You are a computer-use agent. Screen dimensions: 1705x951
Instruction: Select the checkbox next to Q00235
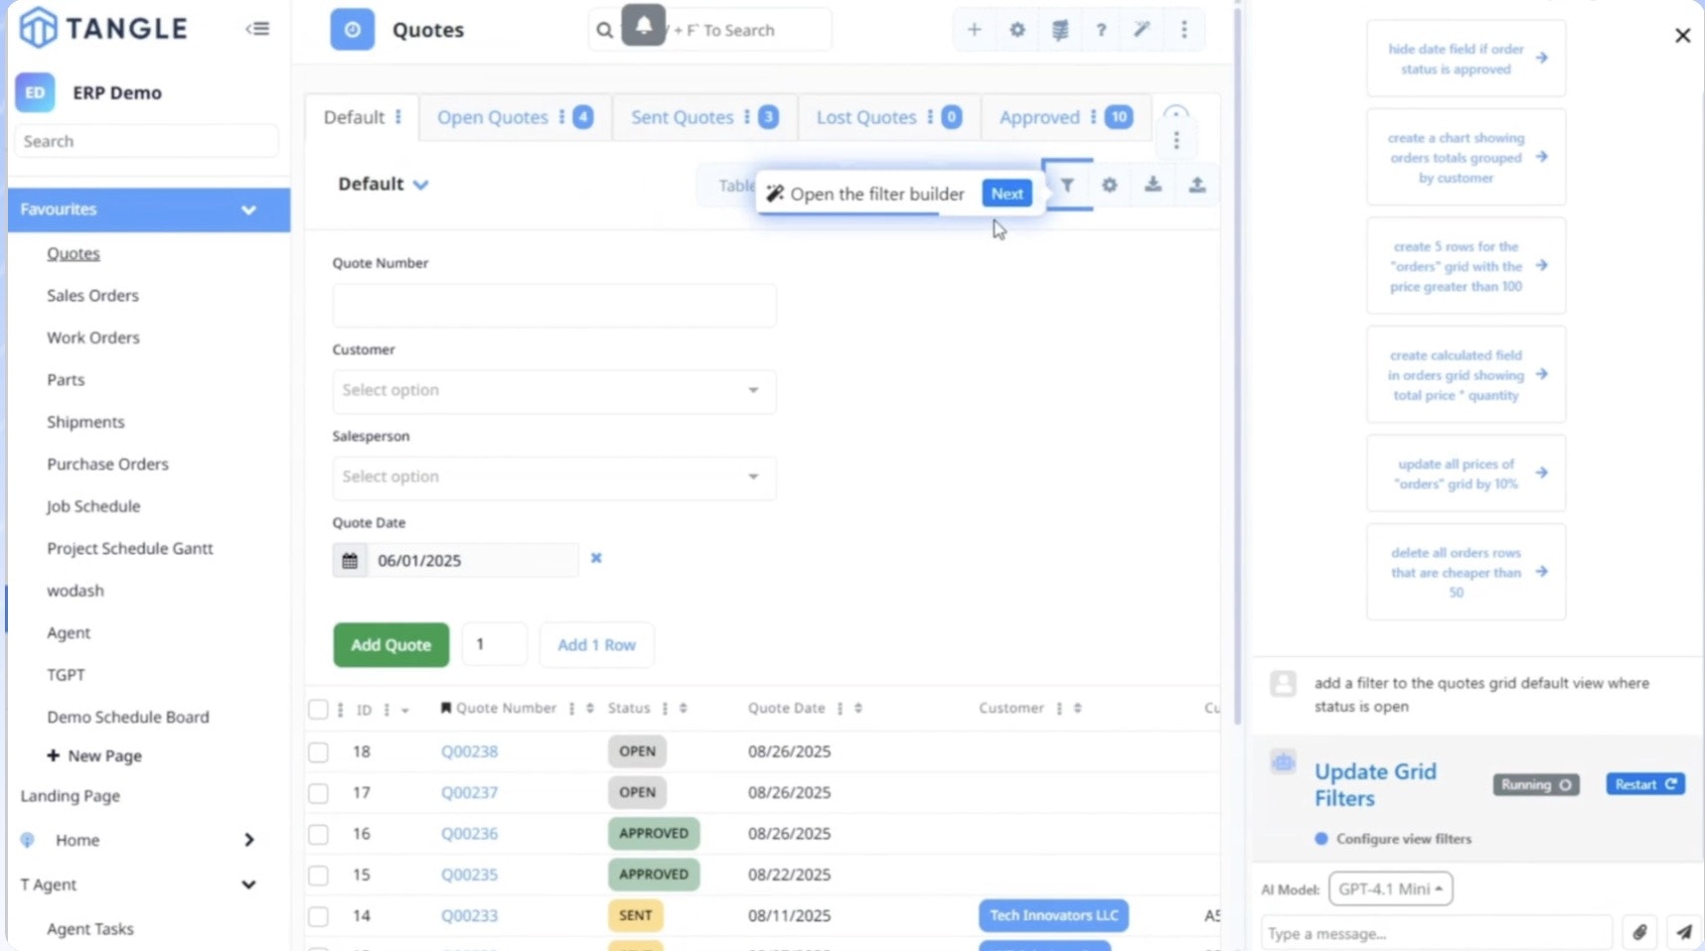tap(318, 875)
